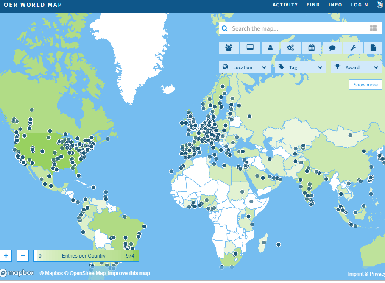Viewport: 385px width, 283px height.
Task: Click the Show more button
Action: (x=365, y=85)
